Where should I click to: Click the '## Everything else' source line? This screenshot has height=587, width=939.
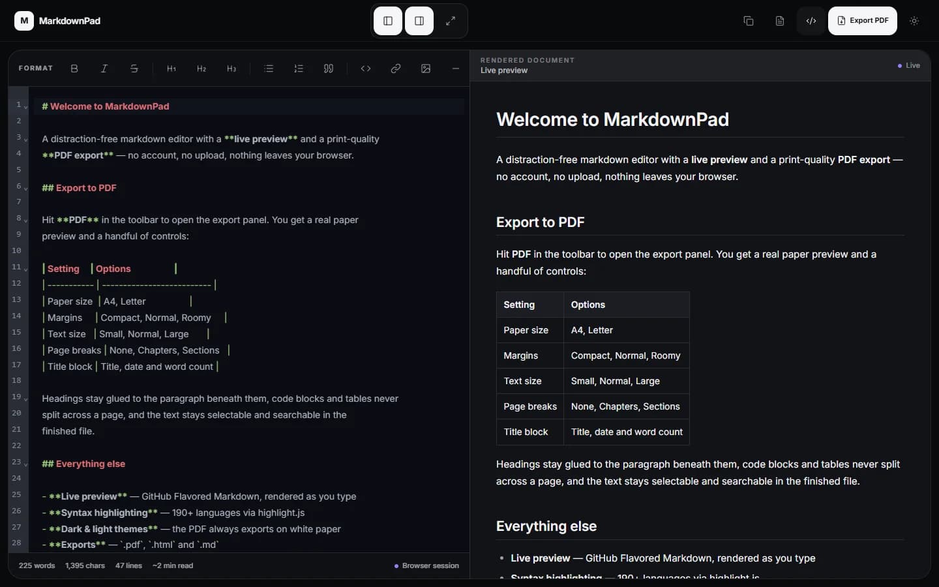pos(249,464)
